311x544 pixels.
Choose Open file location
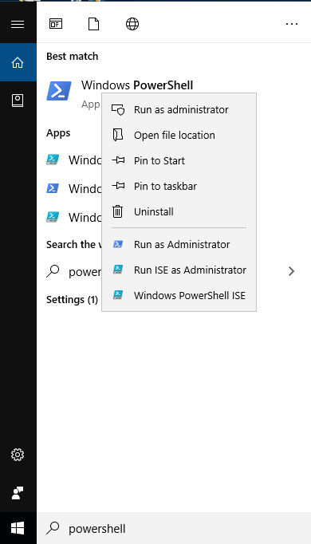click(x=179, y=135)
